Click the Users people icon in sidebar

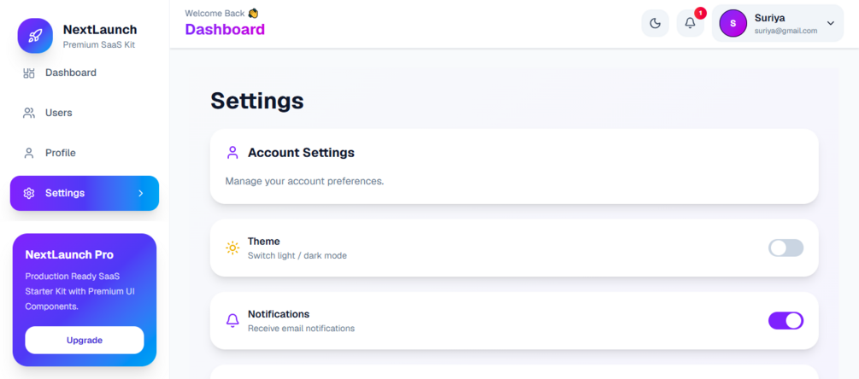[28, 114]
